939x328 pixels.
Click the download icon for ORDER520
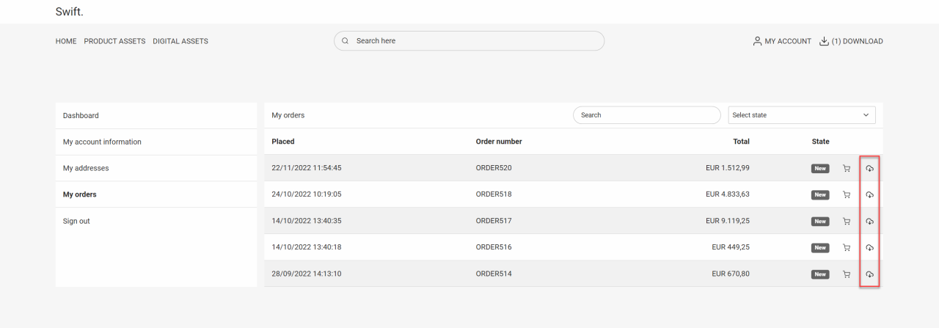(x=869, y=169)
